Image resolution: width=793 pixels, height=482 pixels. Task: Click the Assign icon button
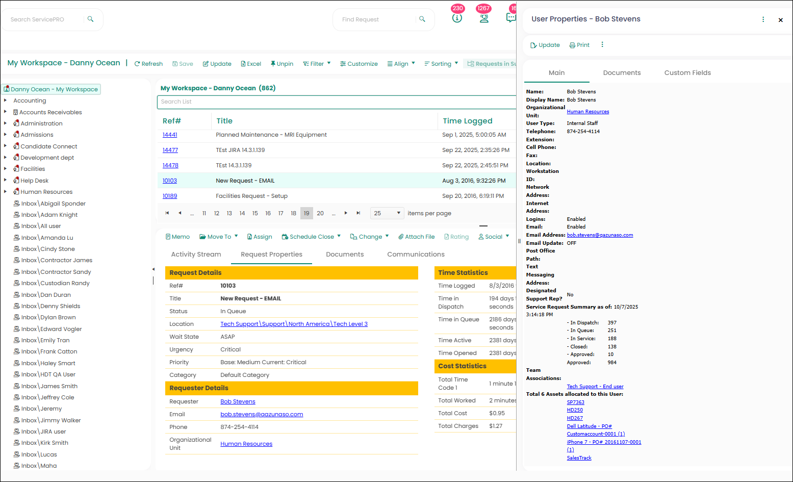[249, 237]
